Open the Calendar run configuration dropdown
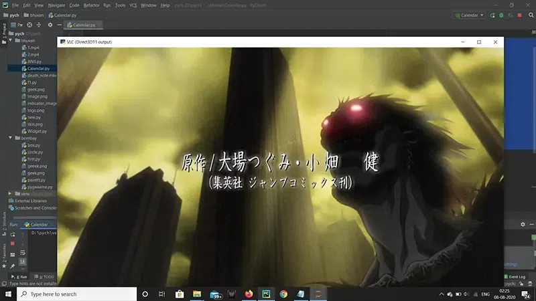This screenshot has height=301, width=536. pyautogui.click(x=469, y=15)
